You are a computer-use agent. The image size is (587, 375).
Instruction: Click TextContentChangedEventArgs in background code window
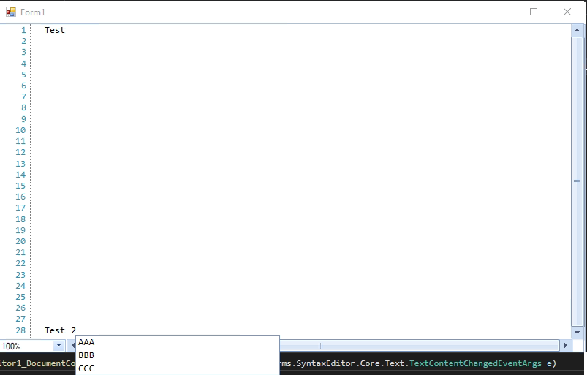coord(475,363)
